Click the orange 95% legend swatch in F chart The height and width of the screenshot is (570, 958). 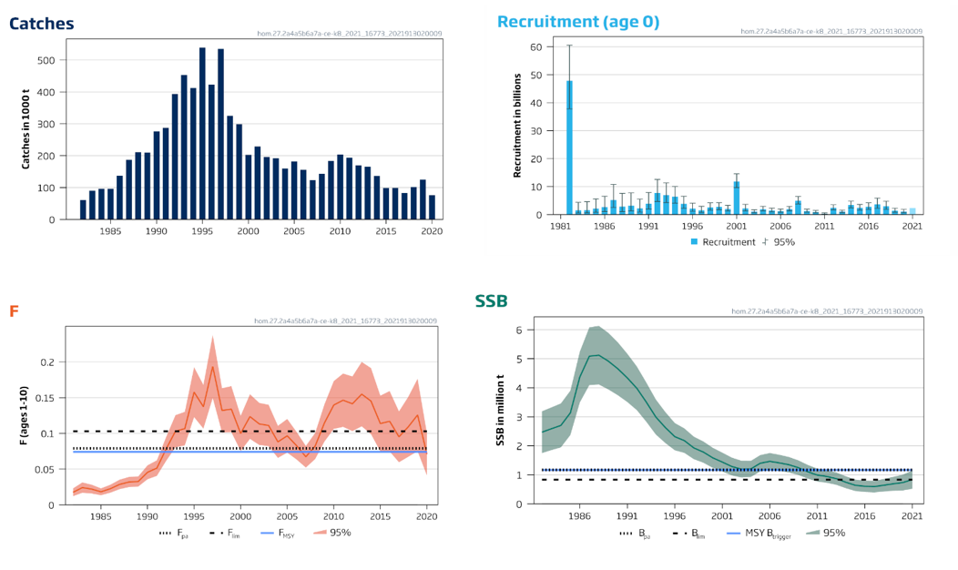click(x=320, y=533)
